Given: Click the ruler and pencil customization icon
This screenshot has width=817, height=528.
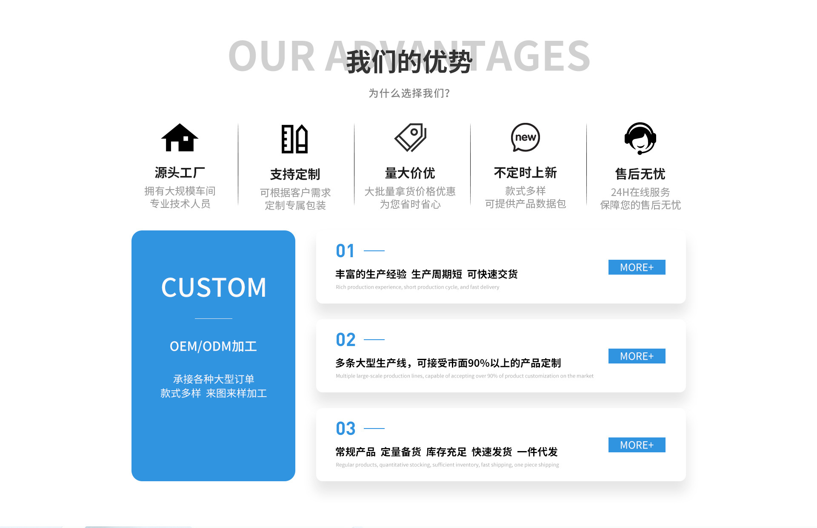Looking at the screenshot, I should pos(294,139).
